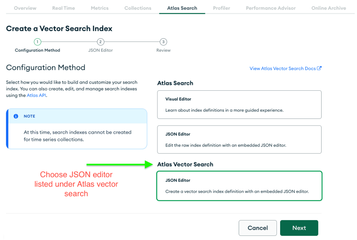Switch to the Metrics tab
Viewport: 357px width, 240px height.
[x=99, y=8]
